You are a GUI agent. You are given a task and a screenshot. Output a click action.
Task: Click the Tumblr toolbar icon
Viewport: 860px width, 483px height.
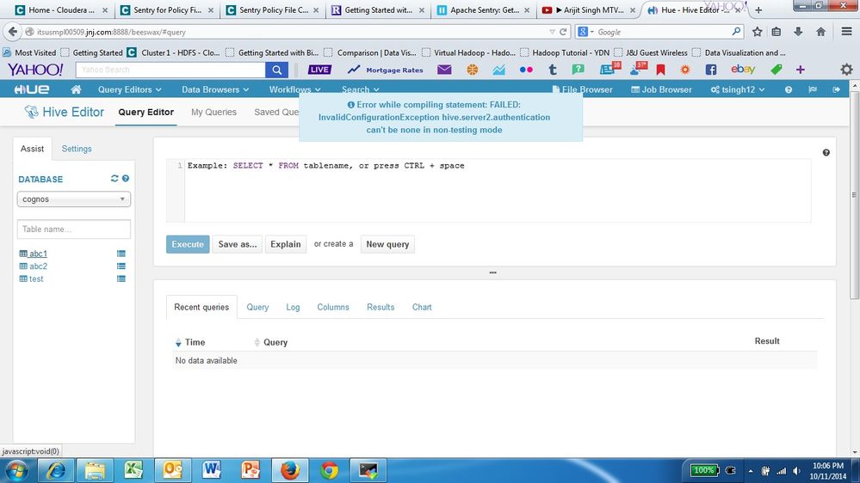pyautogui.click(x=553, y=70)
